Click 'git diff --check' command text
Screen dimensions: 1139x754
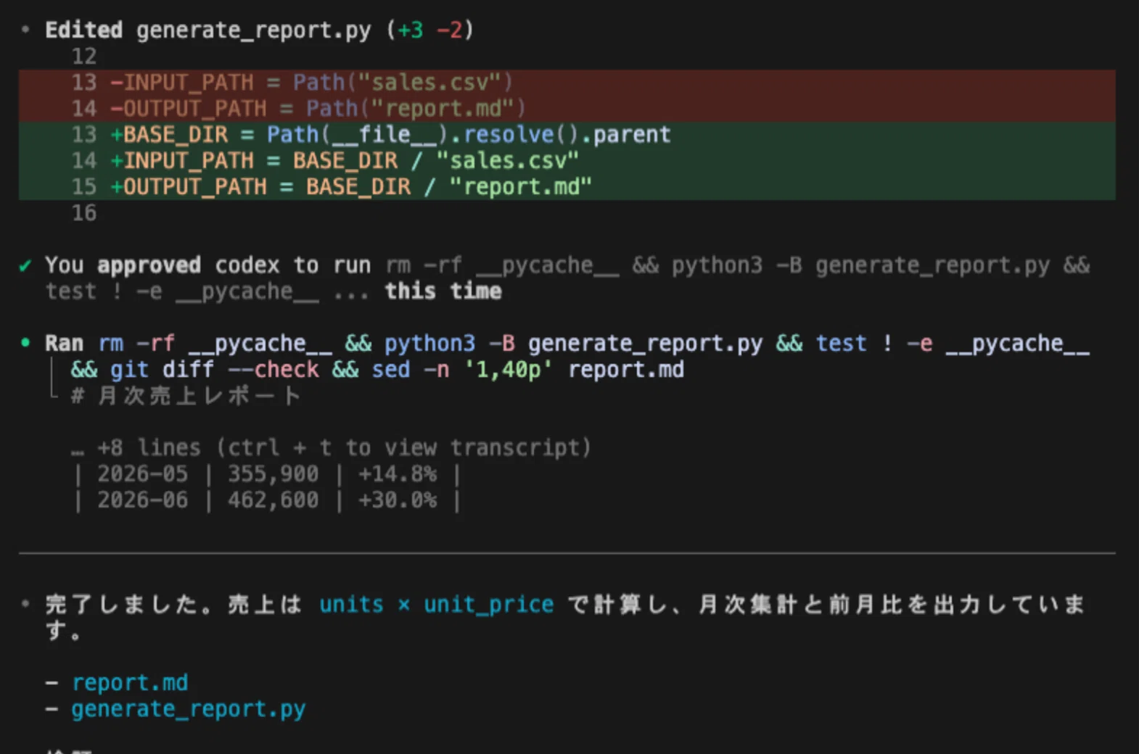click(214, 369)
